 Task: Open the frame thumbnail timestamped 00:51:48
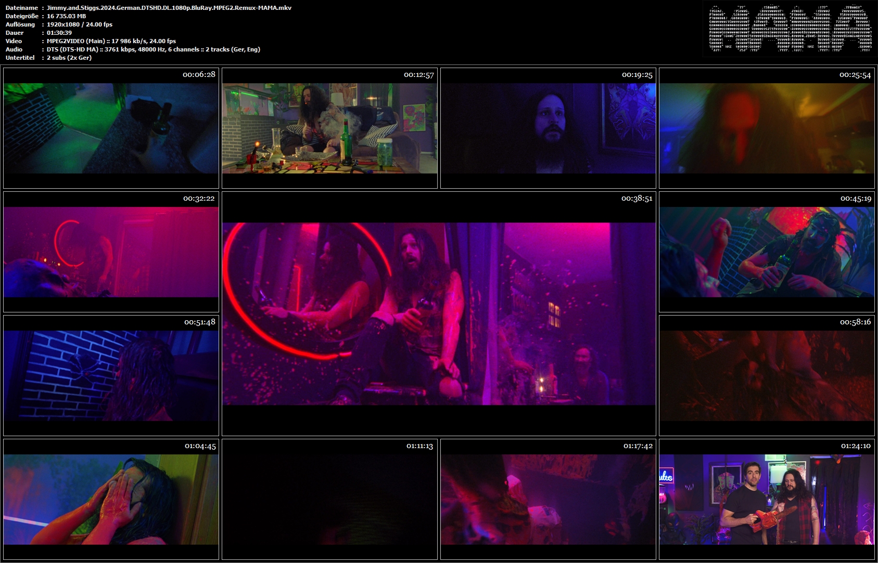[x=111, y=375]
